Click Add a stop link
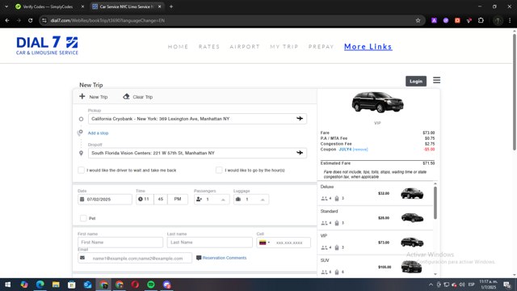 [x=98, y=133]
